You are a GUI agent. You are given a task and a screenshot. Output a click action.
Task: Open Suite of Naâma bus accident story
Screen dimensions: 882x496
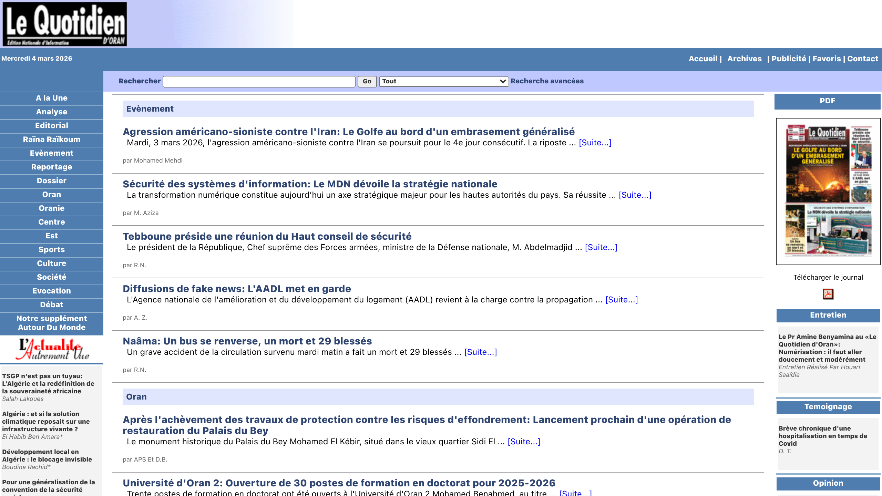(481, 352)
